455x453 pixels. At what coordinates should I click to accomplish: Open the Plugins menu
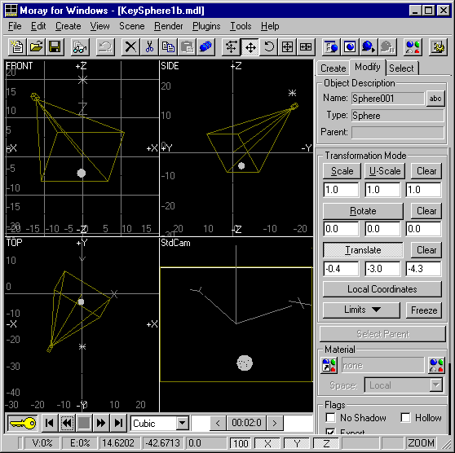point(206,26)
